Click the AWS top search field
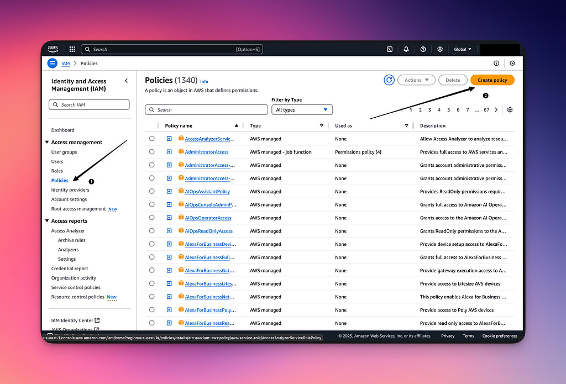This screenshot has width=566, height=384. 172,49
